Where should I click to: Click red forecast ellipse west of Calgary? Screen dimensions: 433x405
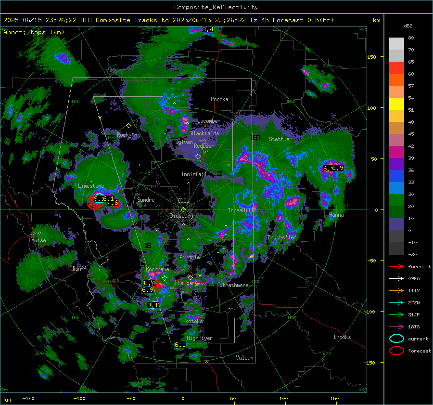158,286
